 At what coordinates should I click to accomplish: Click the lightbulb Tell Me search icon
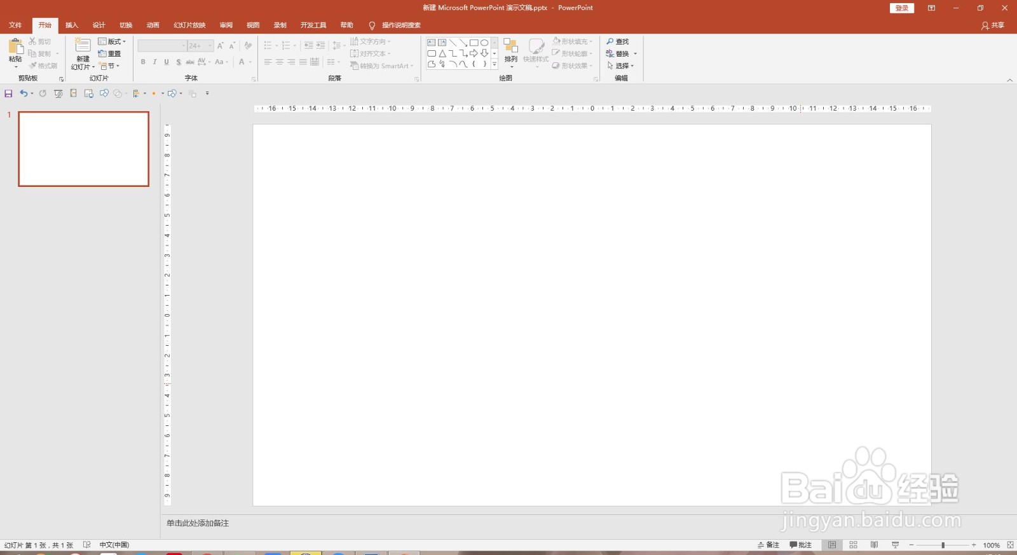(x=372, y=25)
